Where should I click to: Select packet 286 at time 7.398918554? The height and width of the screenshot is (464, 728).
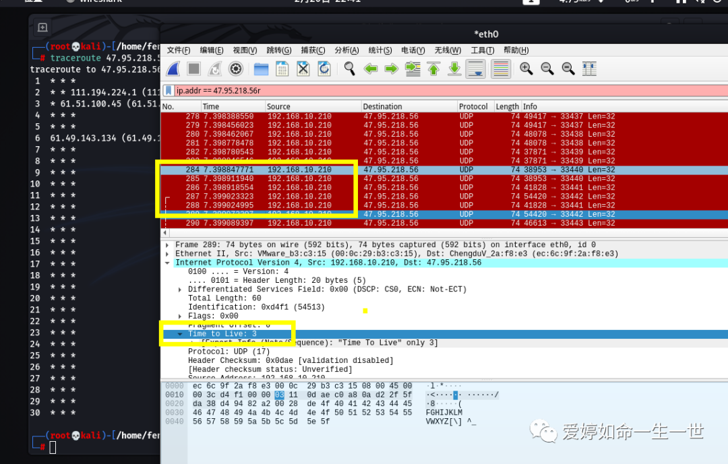pos(444,187)
